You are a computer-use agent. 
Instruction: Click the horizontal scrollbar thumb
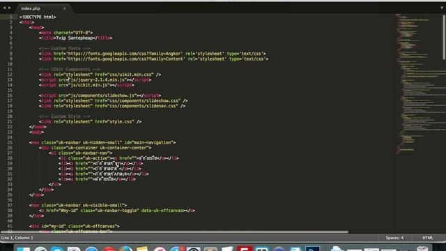pyautogui.click(x=174, y=232)
